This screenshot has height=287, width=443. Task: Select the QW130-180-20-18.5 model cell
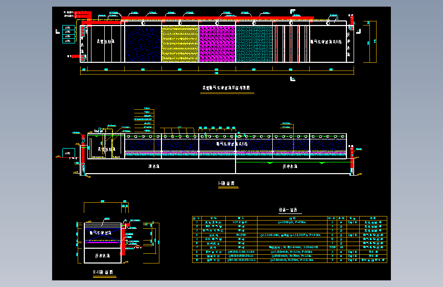point(241,260)
